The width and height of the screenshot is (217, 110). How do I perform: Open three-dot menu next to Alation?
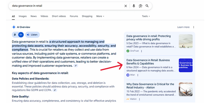pyautogui.click(x=139, y=99)
